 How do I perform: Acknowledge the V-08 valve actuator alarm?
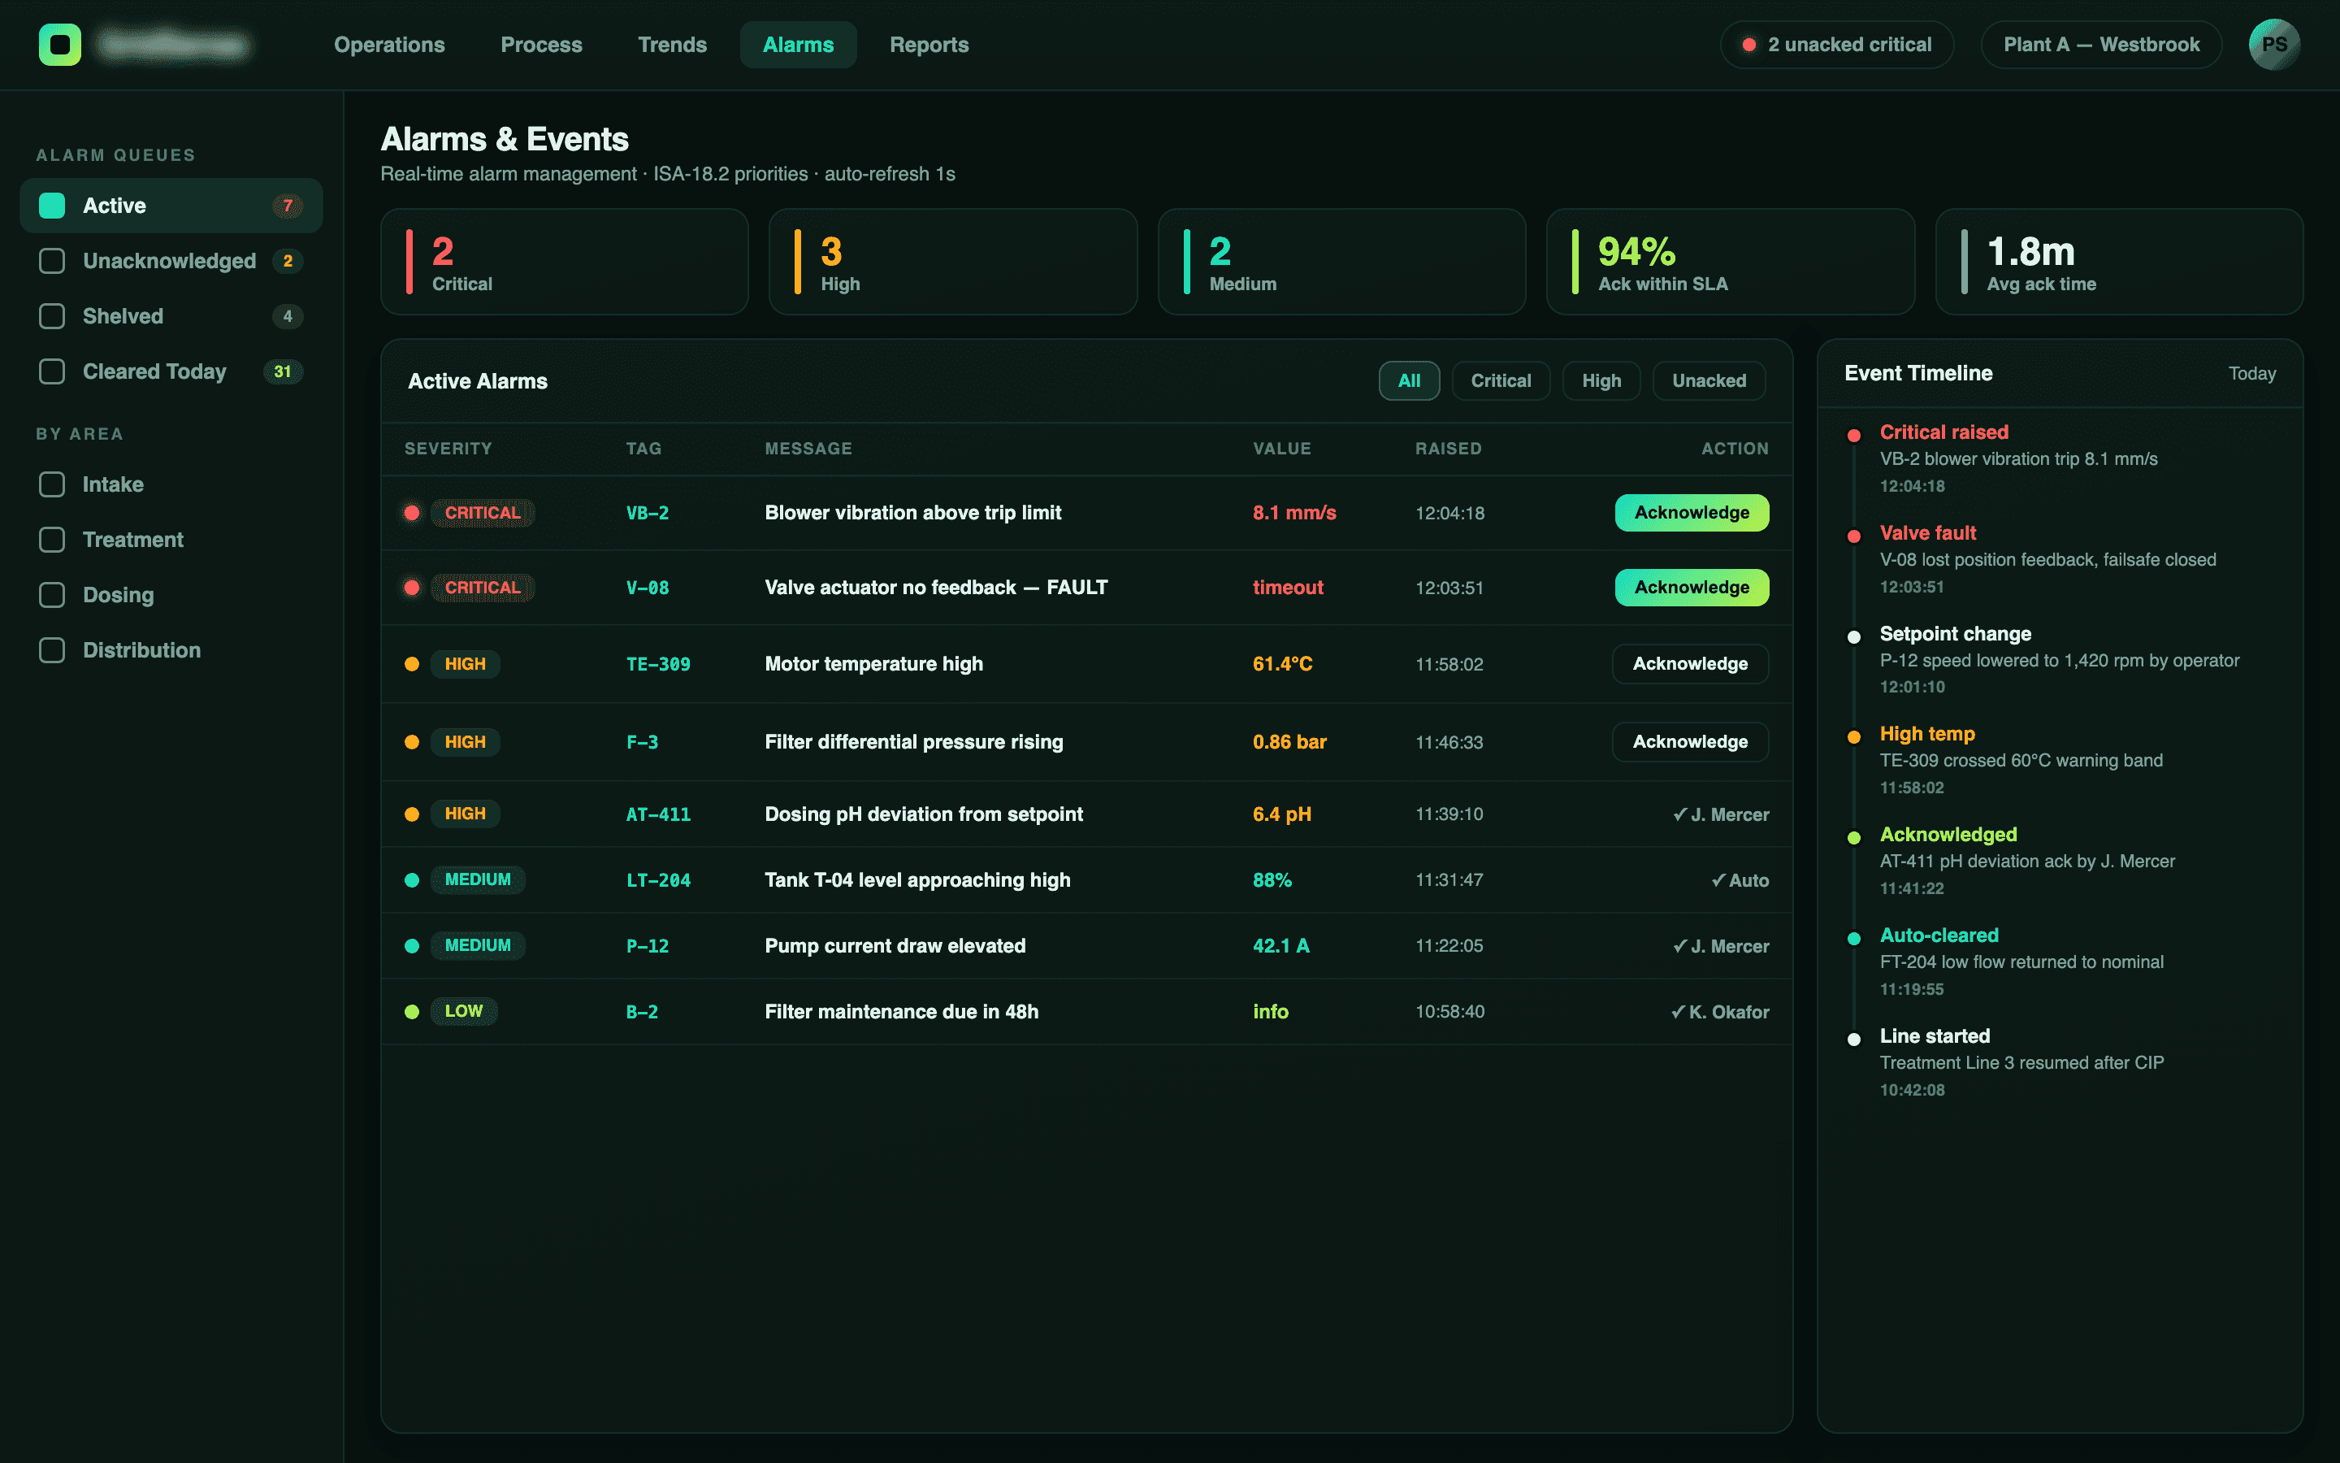(x=1691, y=588)
